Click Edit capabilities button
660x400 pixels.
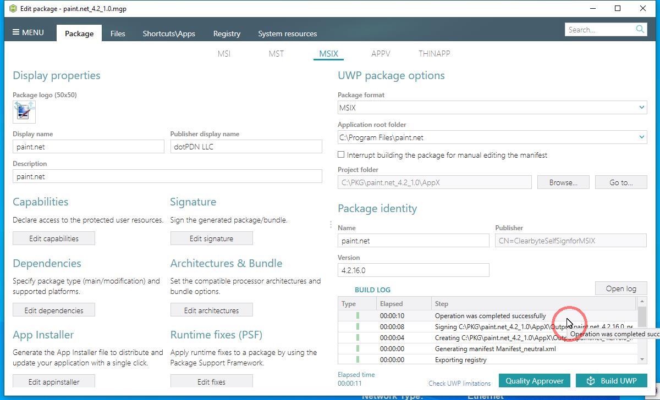54,238
